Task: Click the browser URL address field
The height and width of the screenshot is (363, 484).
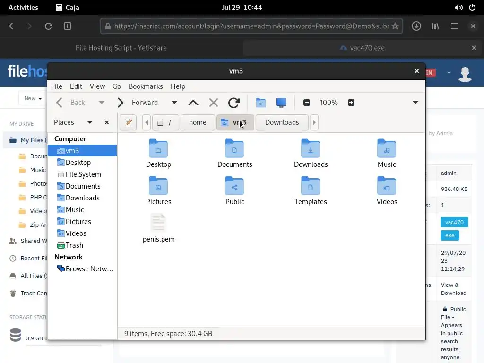Action: (251, 26)
